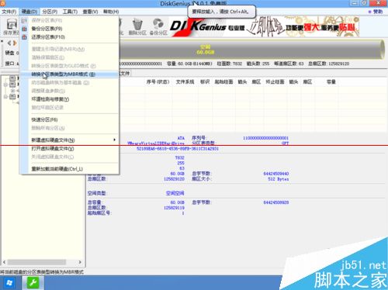Collapse the third disk tree node
Screen dimensions: 388x290
click(x=5, y=96)
